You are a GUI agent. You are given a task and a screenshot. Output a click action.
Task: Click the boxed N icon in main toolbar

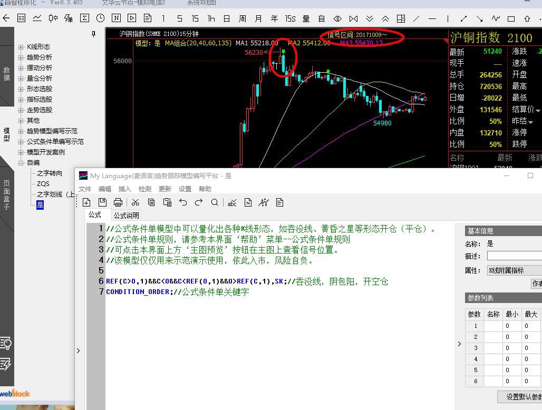116,18
